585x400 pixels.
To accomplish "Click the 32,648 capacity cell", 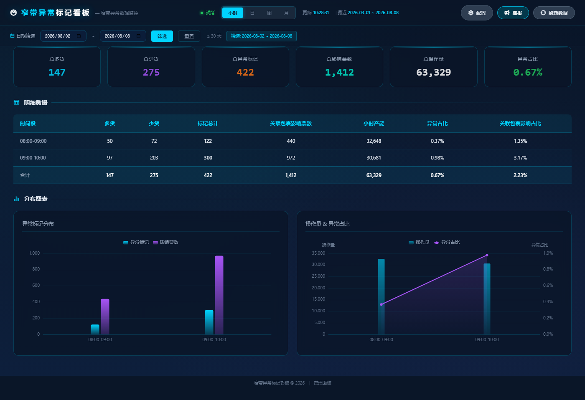I will [x=374, y=141].
